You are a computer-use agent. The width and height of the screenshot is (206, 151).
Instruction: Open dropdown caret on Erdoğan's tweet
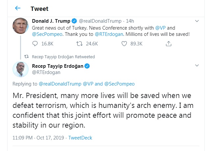tap(197, 66)
